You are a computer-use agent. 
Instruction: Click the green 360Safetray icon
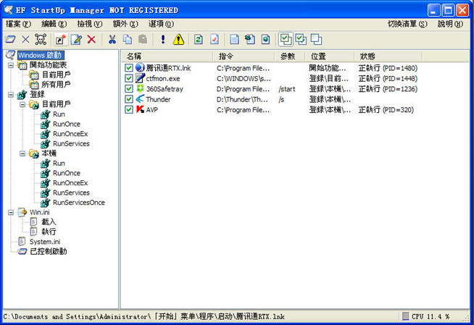pyautogui.click(x=140, y=88)
